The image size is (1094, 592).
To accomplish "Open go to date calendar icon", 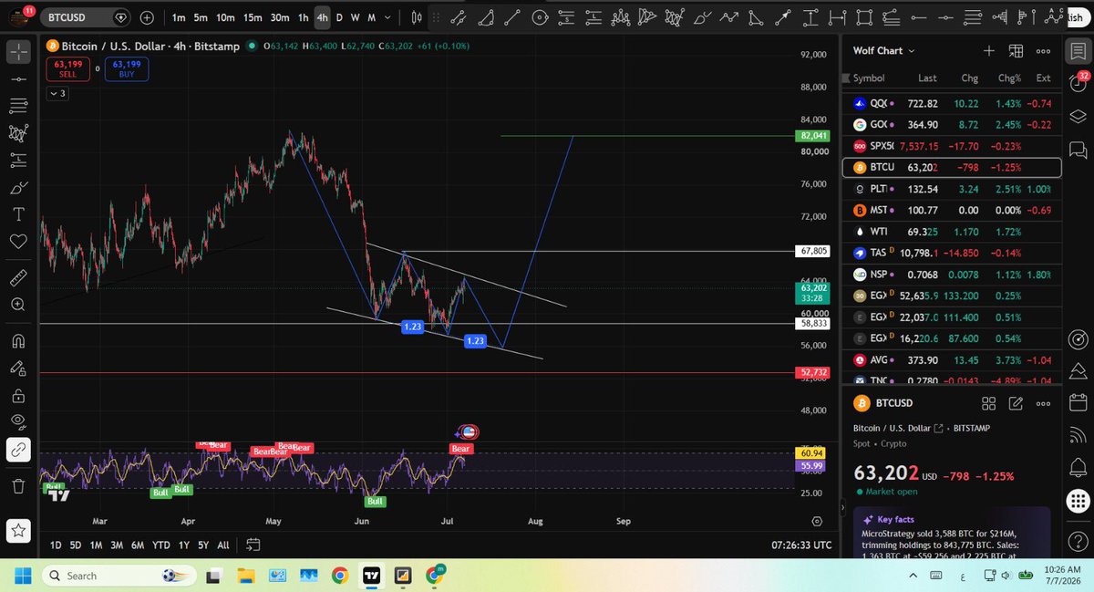I will [x=253, y=545].
